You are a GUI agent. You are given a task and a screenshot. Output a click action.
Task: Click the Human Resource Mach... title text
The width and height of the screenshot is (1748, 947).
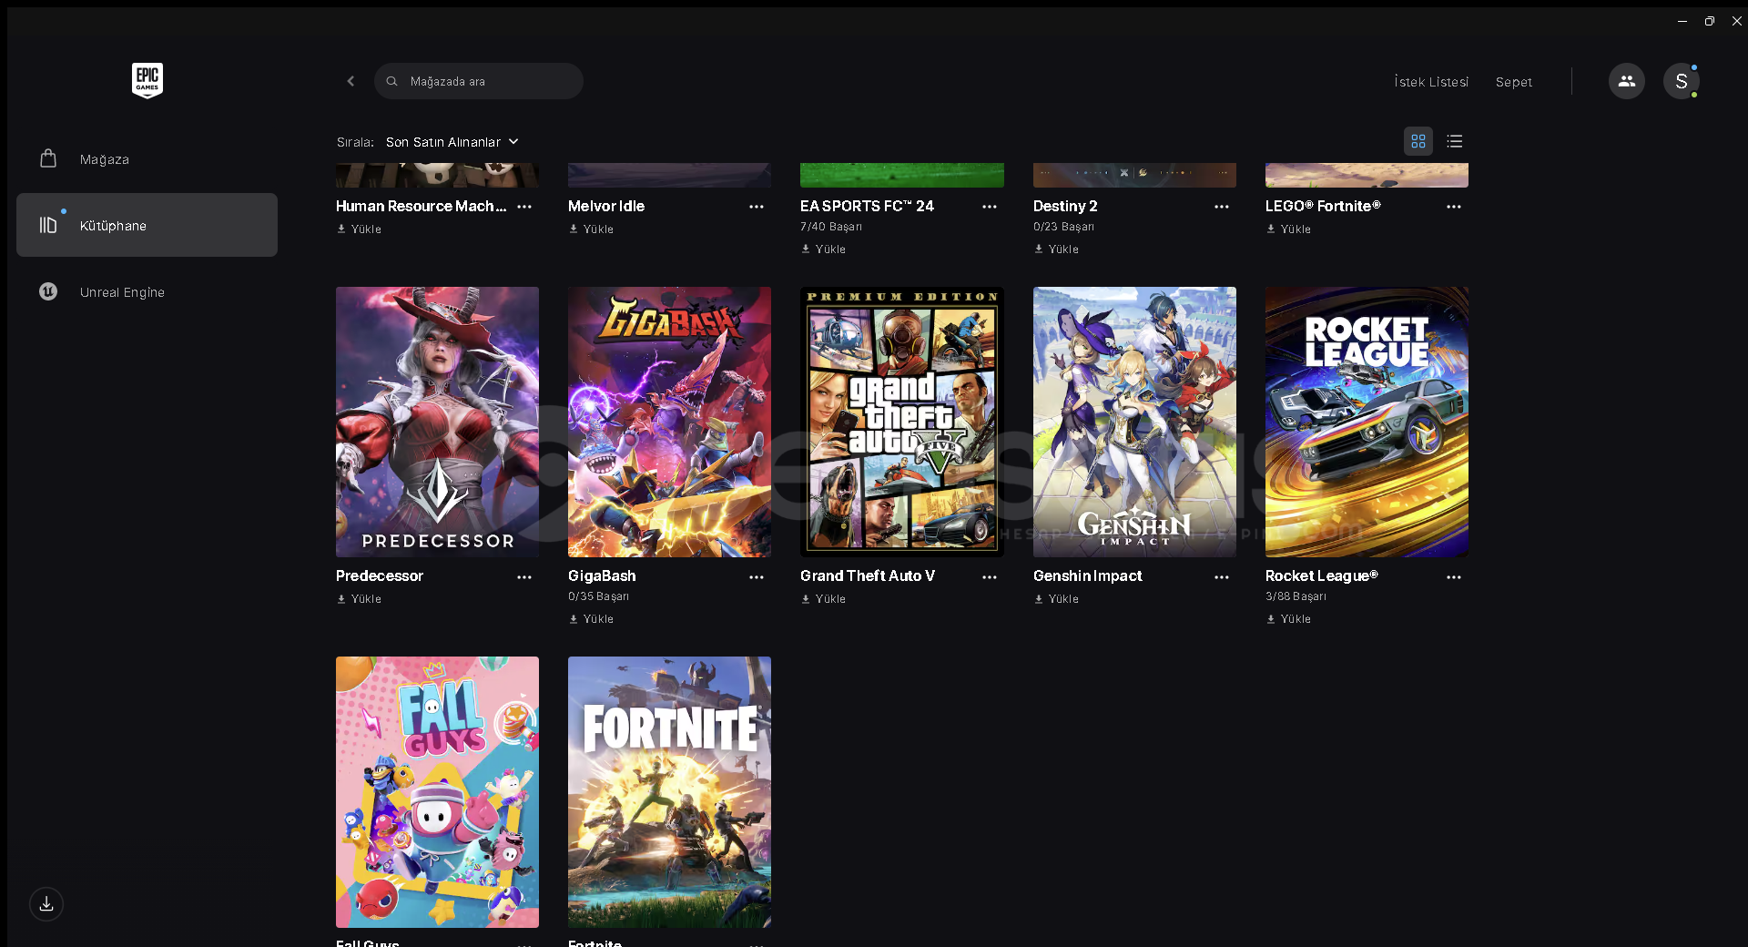click(x=421, y=206)
